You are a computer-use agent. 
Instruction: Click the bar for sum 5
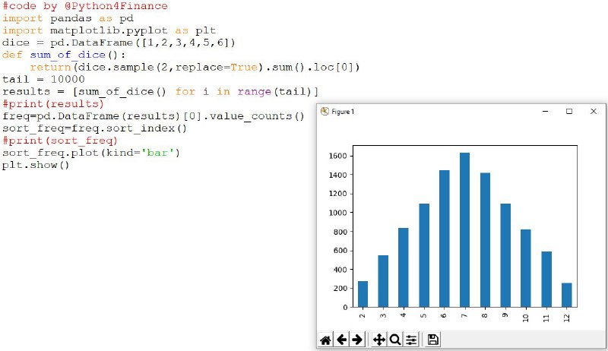424,256
